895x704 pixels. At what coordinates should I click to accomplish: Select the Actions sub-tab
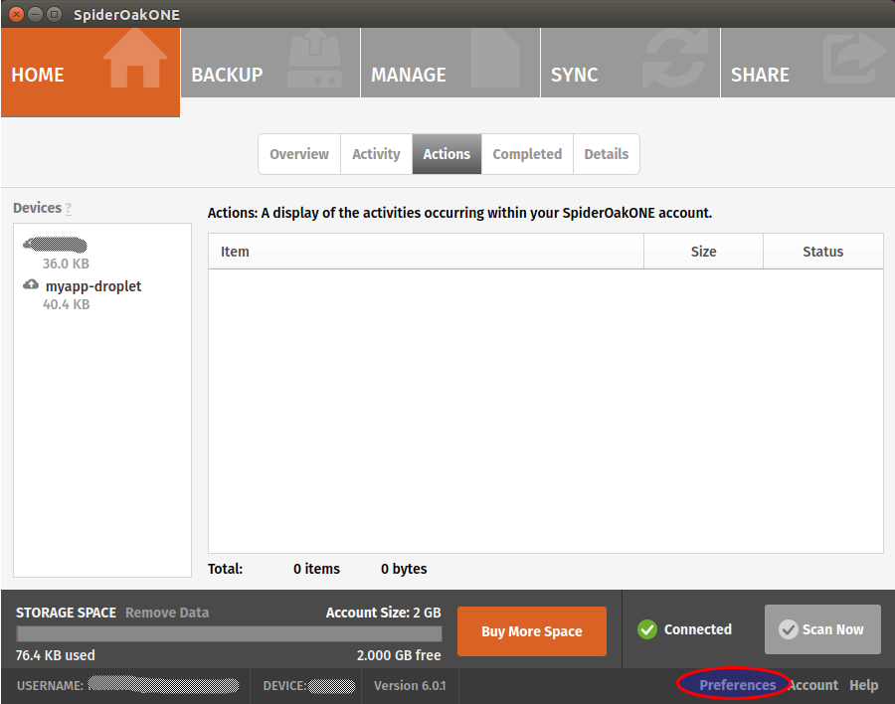447,154
